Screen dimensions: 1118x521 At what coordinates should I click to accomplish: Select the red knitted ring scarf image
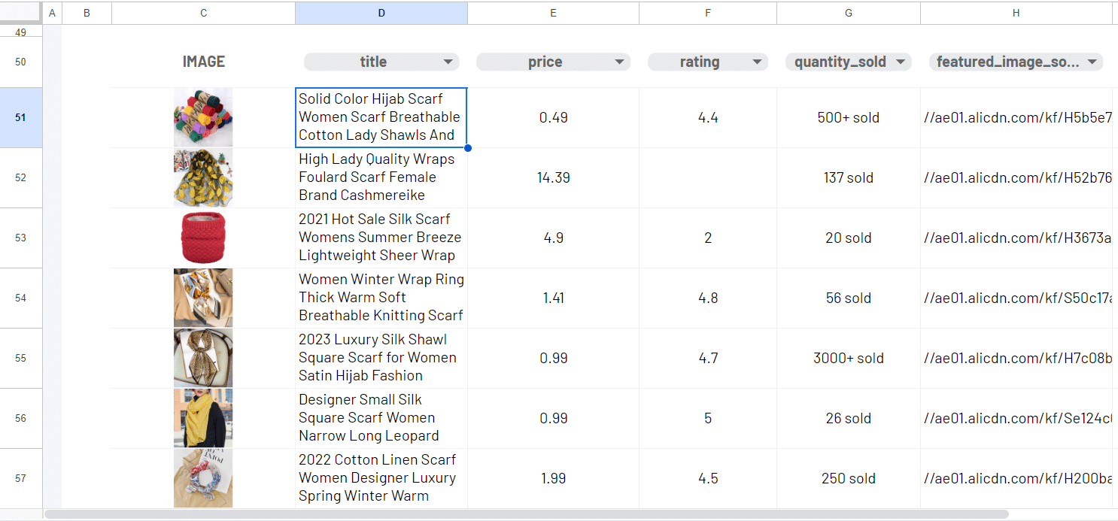click(x=203, y=238)
